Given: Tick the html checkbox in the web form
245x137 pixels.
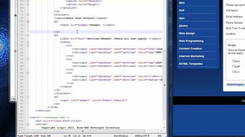Looking at the screenshot, I should point(234,61).
